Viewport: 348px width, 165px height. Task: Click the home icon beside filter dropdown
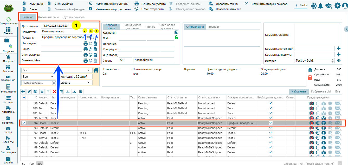(x=96, y=70)
